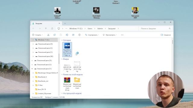Image resolution: width=193 pixels, height=108 pixels.
Task: Select the RapidStorage ASUS installer file
Action: [67, 49]
